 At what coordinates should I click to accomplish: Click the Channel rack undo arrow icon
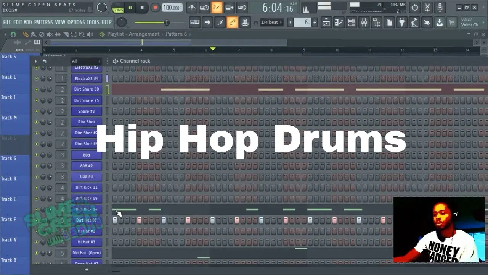44,61
